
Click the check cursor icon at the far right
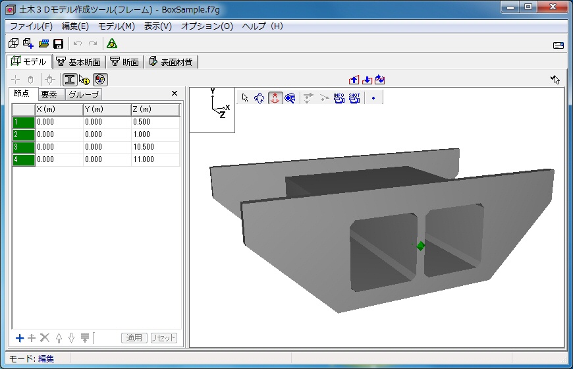[x=555, y=79]
